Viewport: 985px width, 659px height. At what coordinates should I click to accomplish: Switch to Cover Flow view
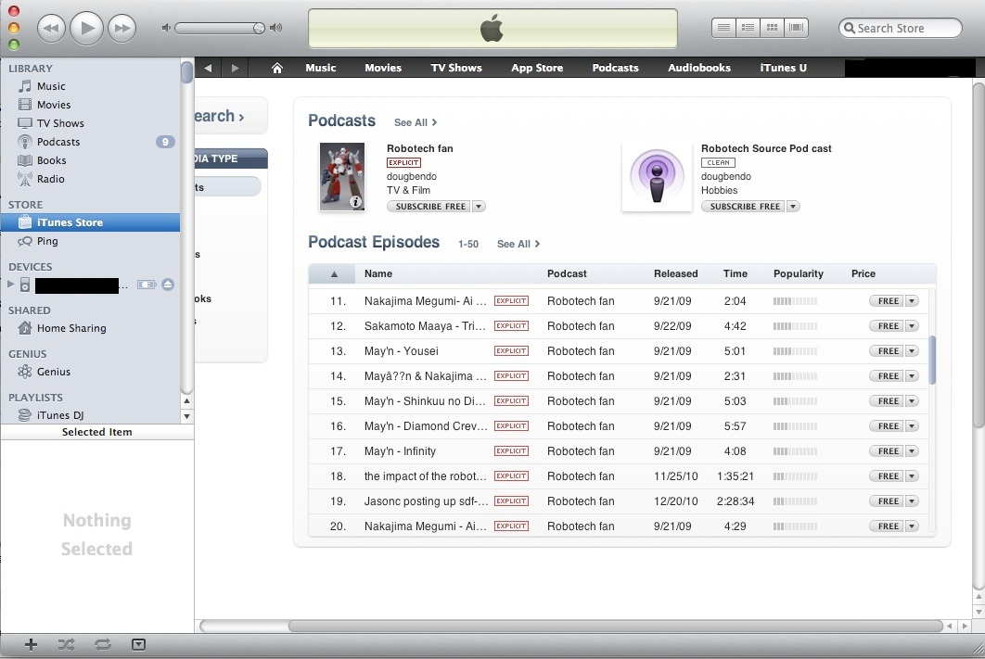[796, 28]
